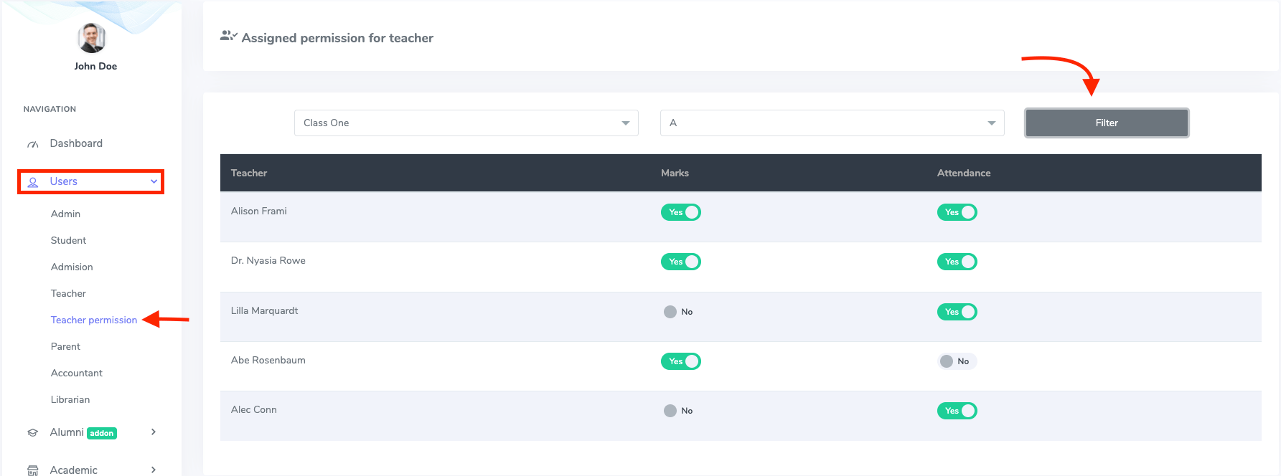This screenshot has width=1281, height=476.
Task: Expand the Academic submenu arrow
Action: pyautogui.click(x=154, y=470)
